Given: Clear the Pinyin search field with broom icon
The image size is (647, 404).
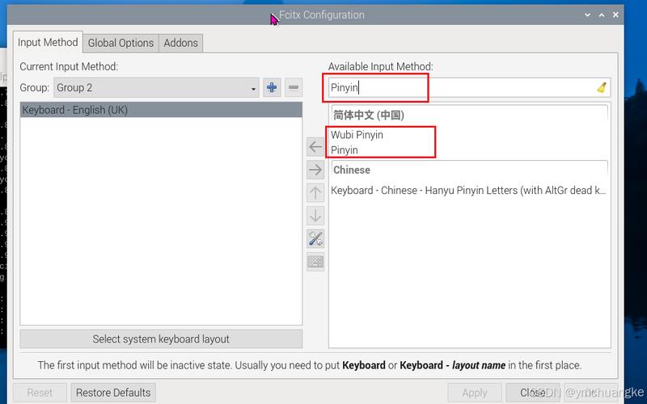Looking at the screenshot, I should click(602, 87).
